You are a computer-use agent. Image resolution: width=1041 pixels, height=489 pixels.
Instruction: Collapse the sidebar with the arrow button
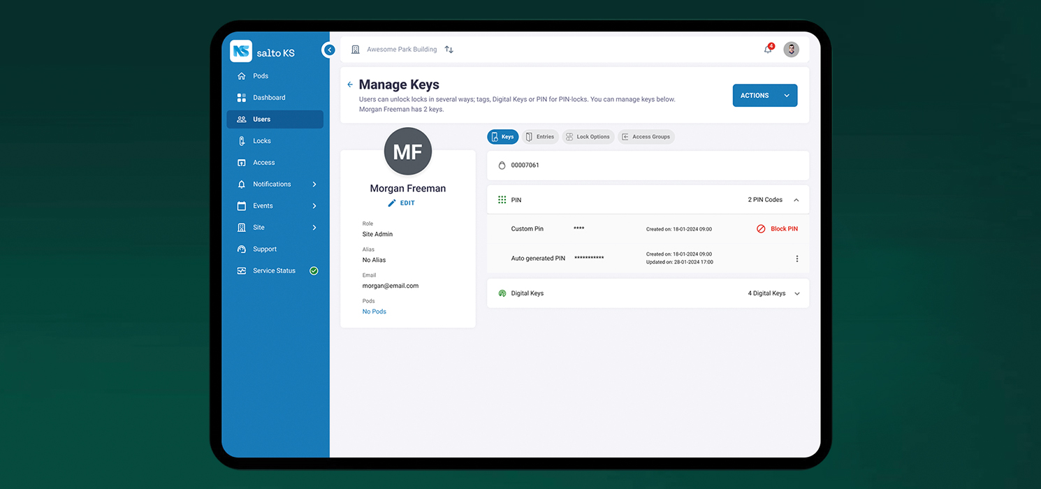(x=330, y=50)
